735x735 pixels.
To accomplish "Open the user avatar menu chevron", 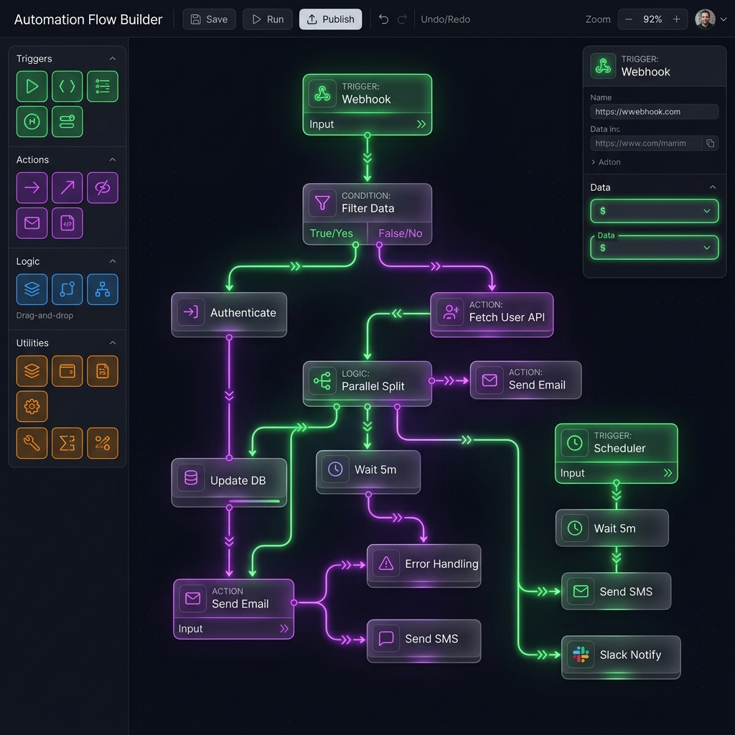I will click(724, 19).
